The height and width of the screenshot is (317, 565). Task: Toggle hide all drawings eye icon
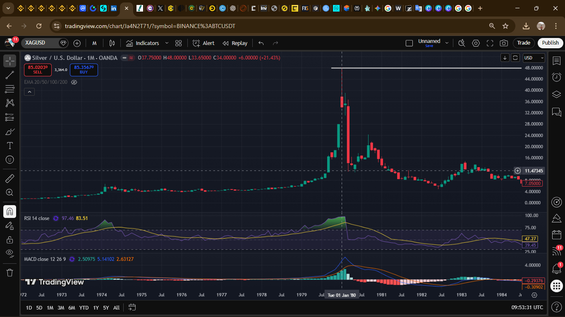pos(10,253)
